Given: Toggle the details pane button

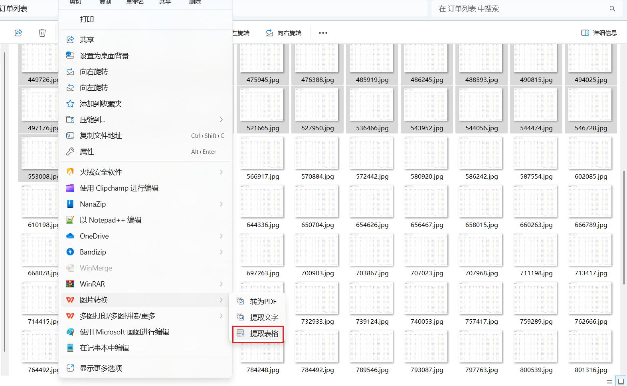Looking at the screenshot, I should click(599, 33).
